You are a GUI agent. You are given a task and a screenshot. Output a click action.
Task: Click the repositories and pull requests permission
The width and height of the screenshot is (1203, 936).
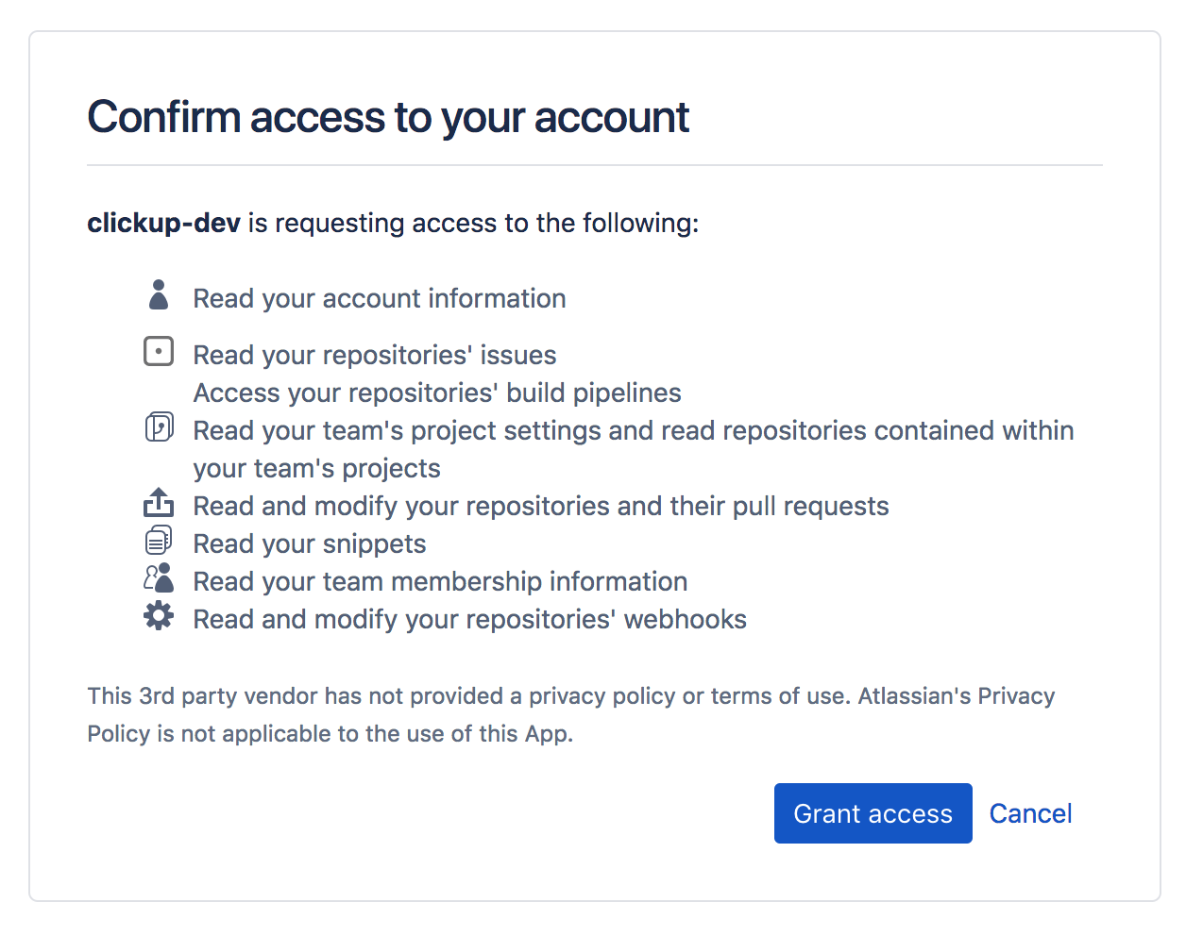coord(541,506)
